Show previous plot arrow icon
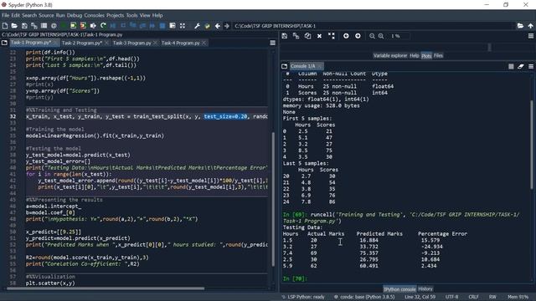 point(346,36)
